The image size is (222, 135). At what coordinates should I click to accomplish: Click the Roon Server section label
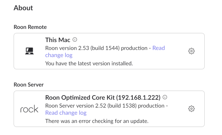(29, 85)
